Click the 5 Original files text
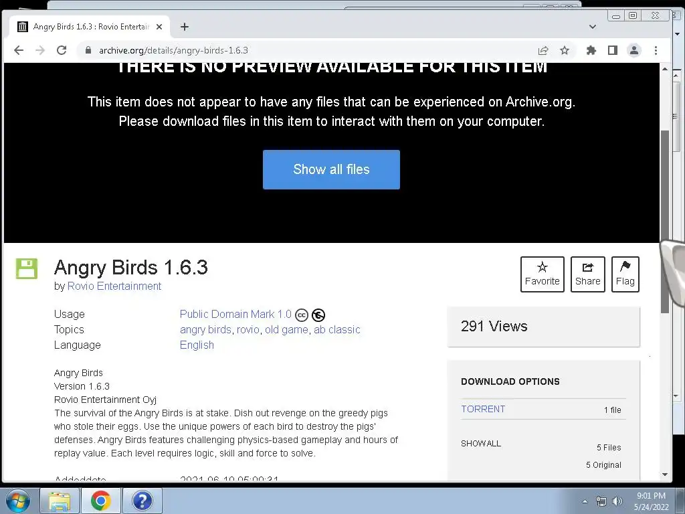The width and height of the screenshot is (685, 514). (604, 465)
